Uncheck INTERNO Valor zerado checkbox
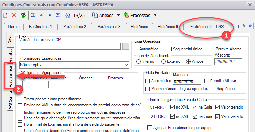The height and width of the screenshot is (132, 255). (x=217, y=107)
